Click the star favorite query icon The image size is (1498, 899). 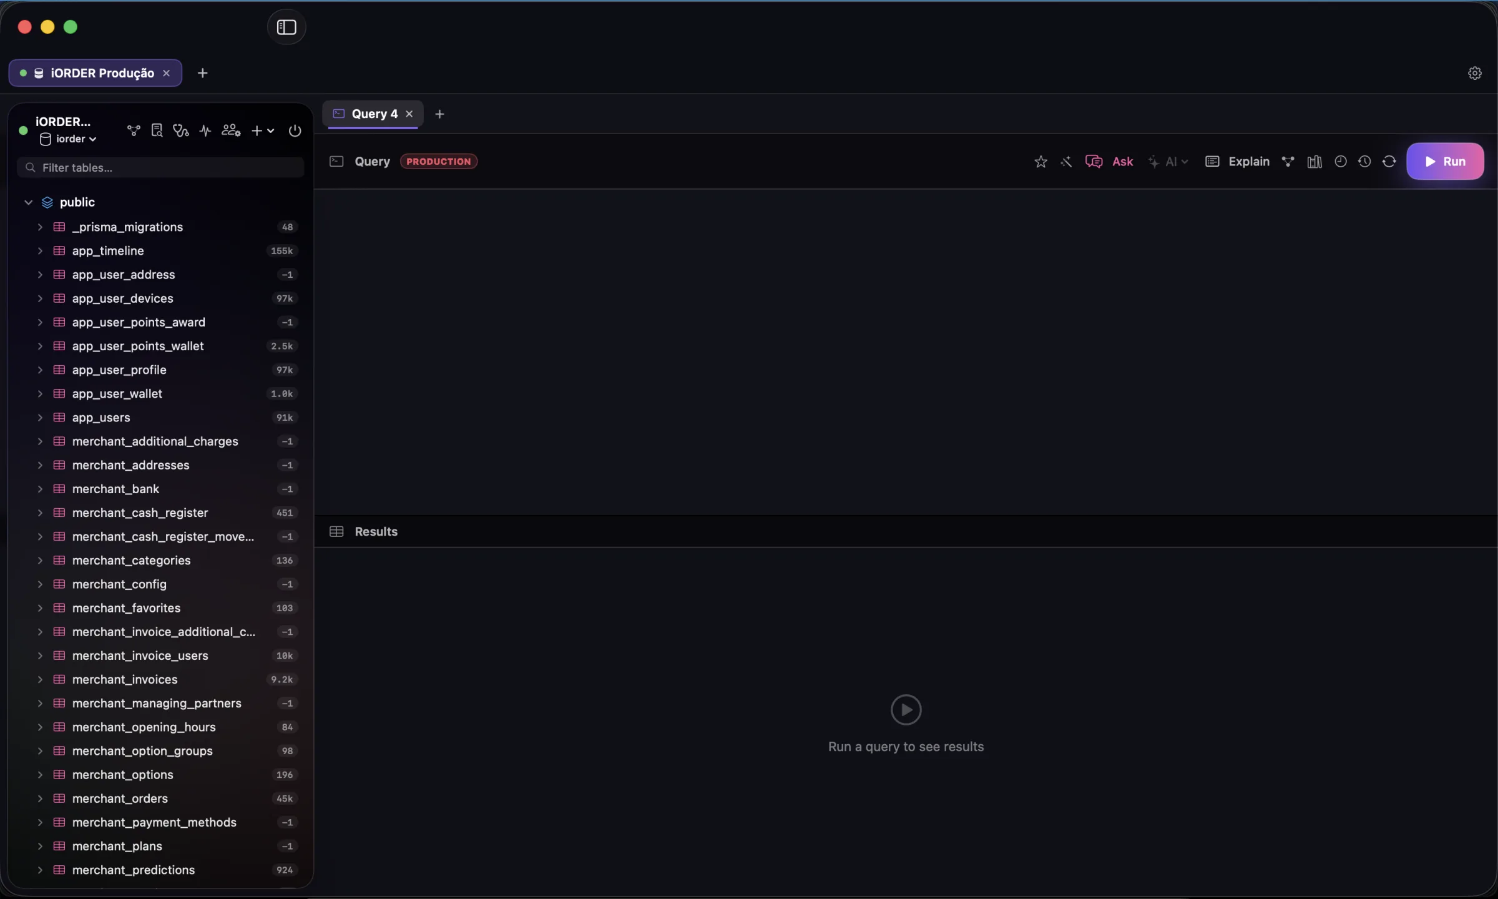(1040, 162)
